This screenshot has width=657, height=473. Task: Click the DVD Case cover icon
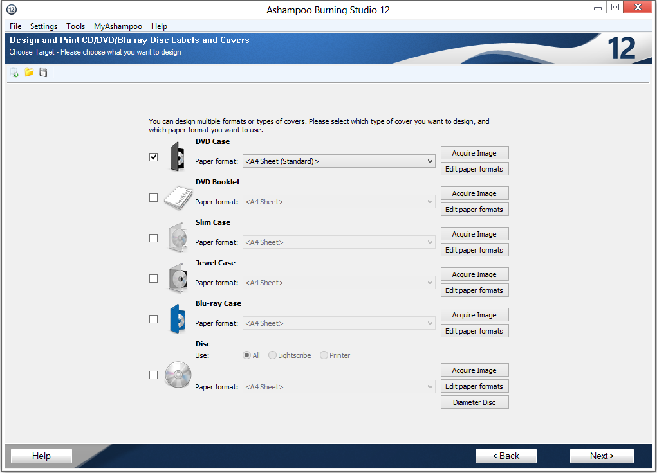click(178, 157)
